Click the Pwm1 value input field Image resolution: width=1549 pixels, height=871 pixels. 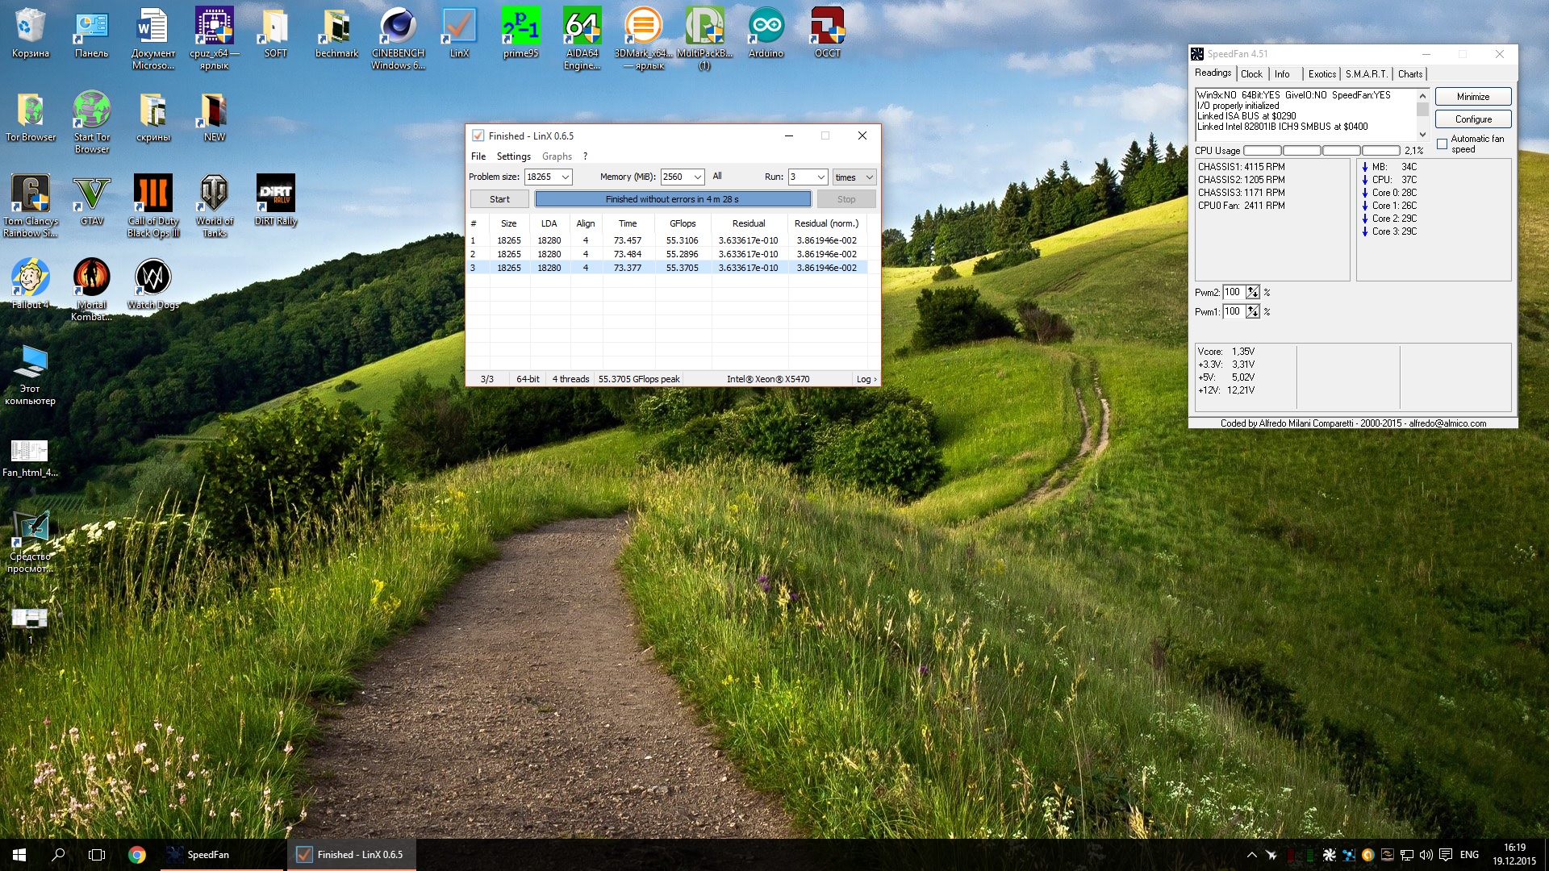[x=1233, y=312]
